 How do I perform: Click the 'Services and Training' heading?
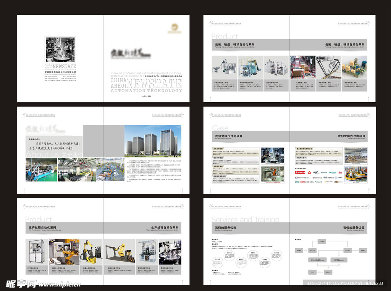(246, 219)
